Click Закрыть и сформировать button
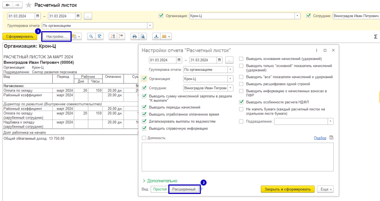 click(x=288, y=189)
